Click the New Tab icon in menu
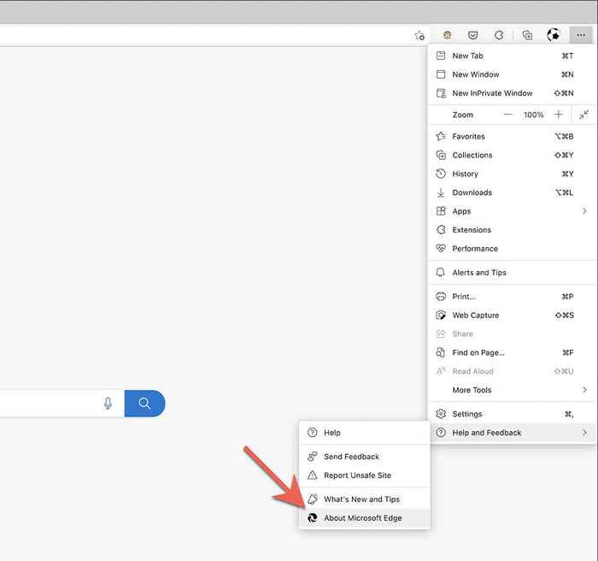The width and height of the screenshot is (598, 561). point(441,56)
